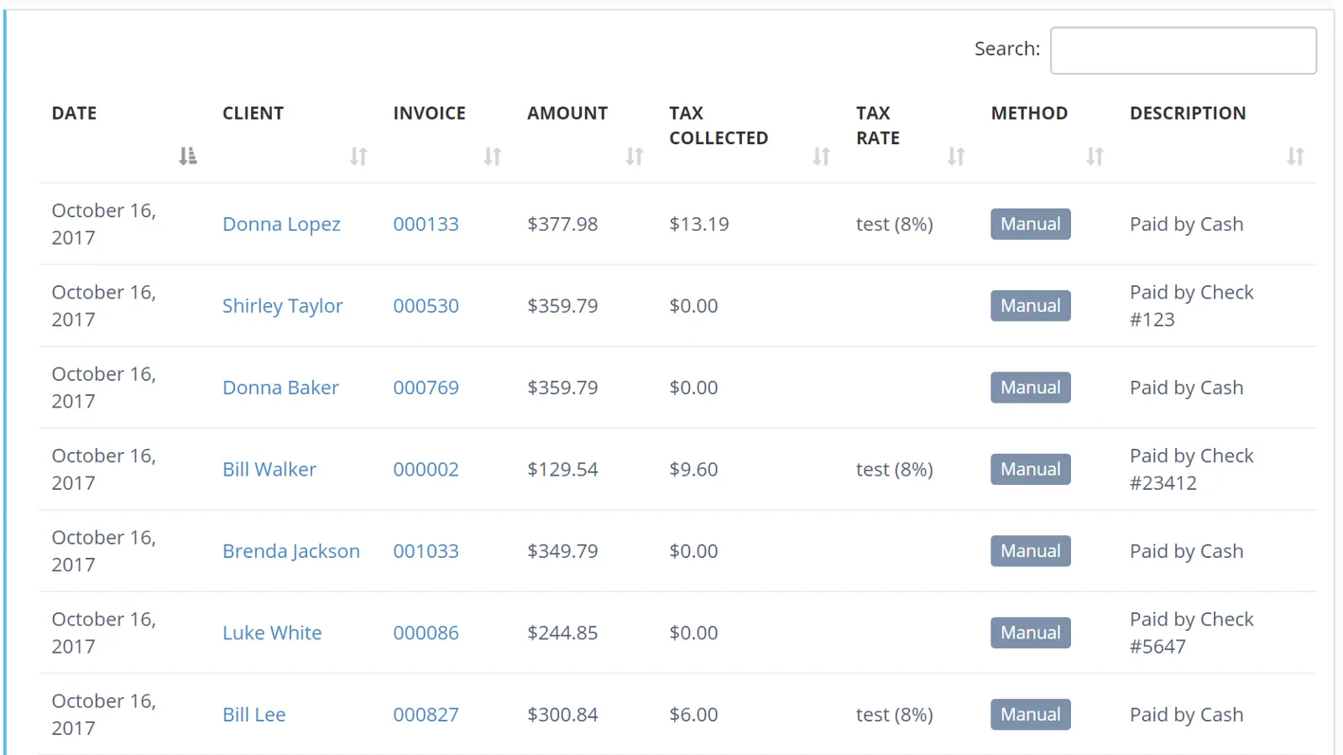
Task: Open client Donna Baker
Action: (x=280, y=388)
